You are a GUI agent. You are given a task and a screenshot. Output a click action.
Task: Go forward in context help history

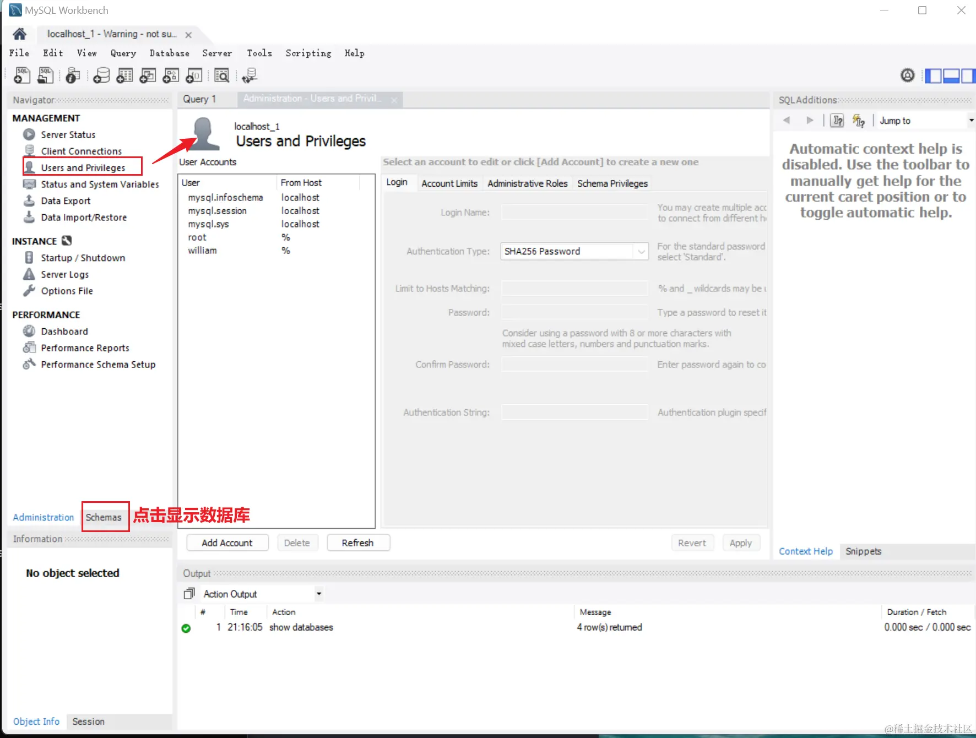tap(810, 120)
